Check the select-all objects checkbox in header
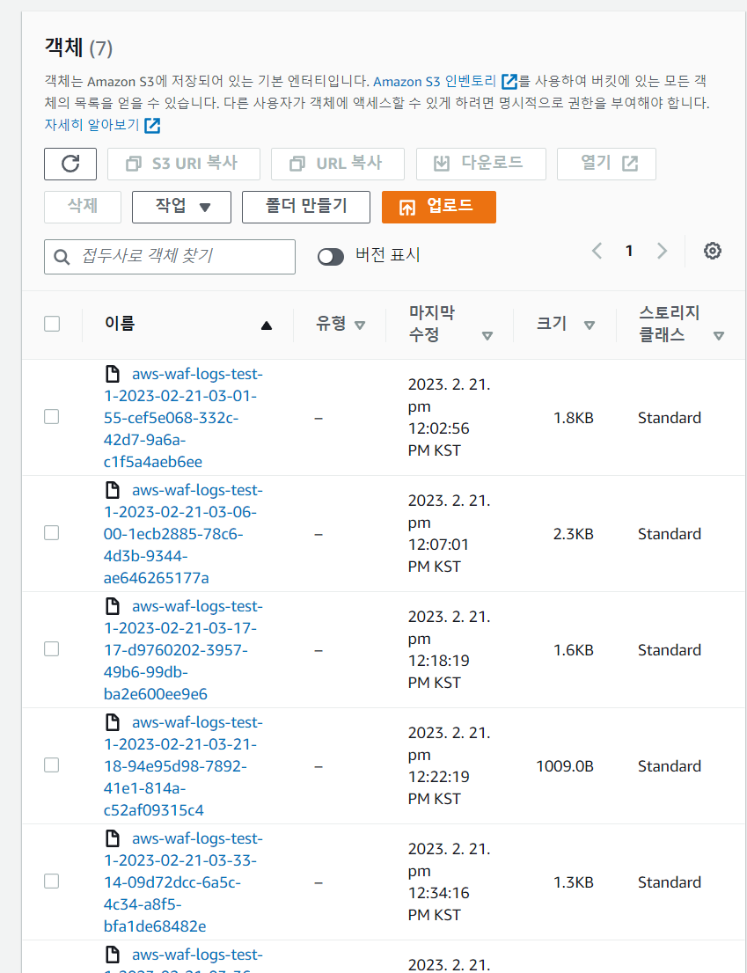 pyautogui.click(x=52, y=324)
